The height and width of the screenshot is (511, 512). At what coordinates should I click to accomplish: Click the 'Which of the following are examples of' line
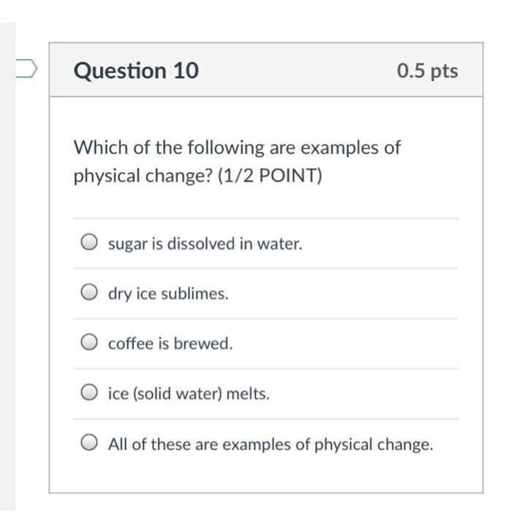pos(238,148)
